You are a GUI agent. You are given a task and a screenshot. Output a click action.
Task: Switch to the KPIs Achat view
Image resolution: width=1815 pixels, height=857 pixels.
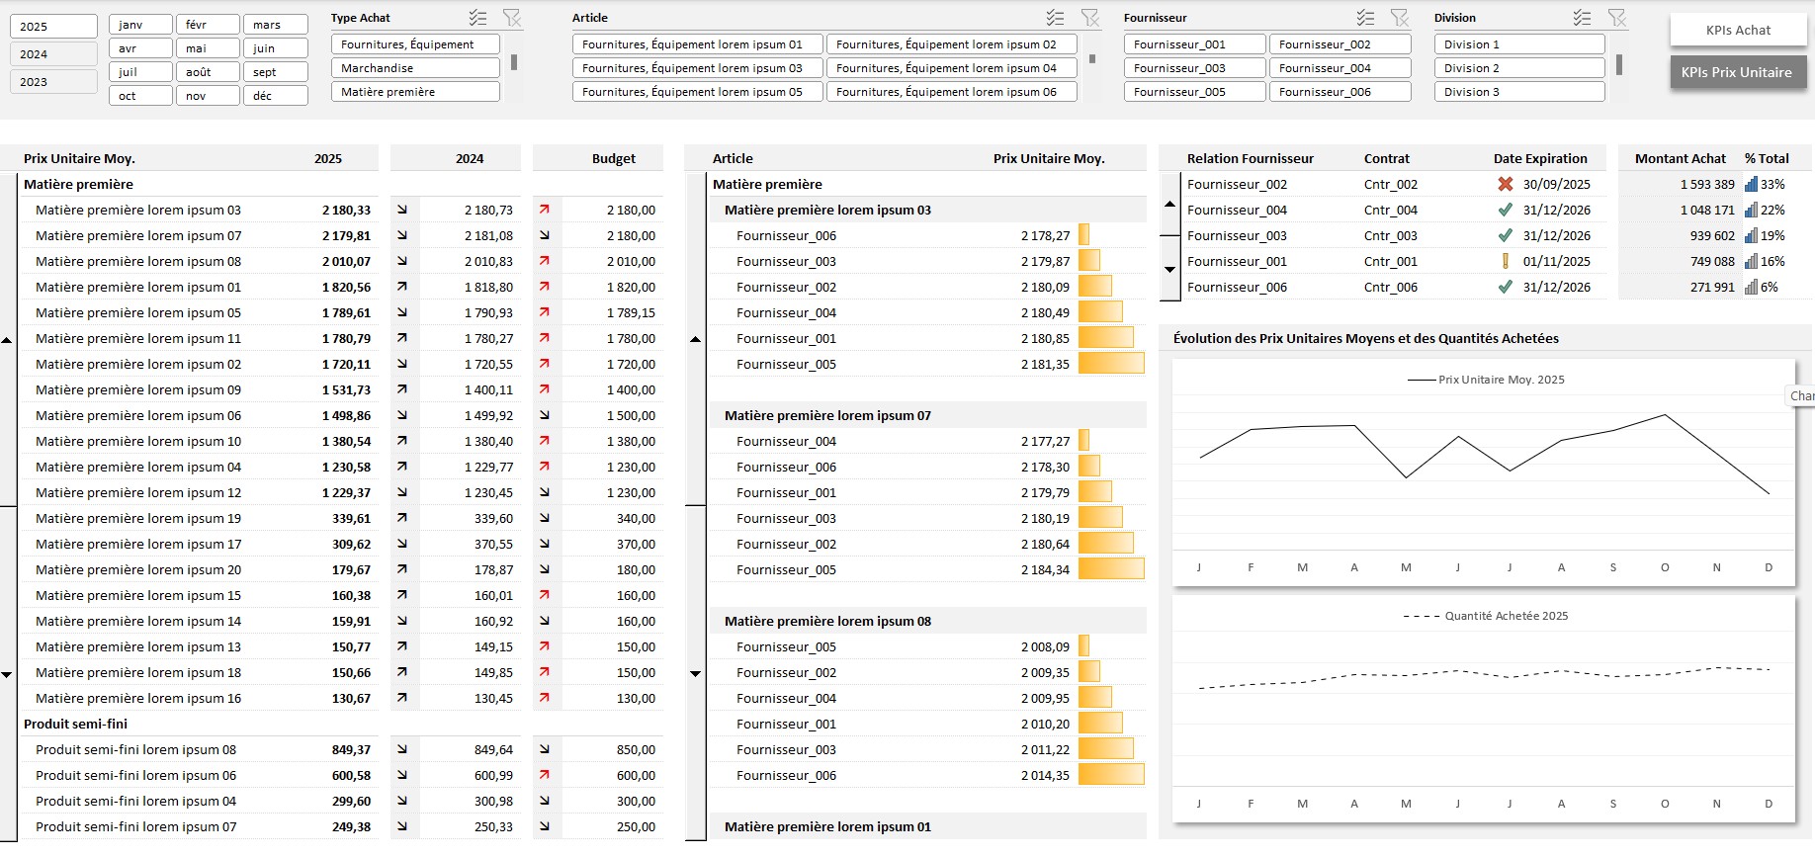tap(1738, 31)
